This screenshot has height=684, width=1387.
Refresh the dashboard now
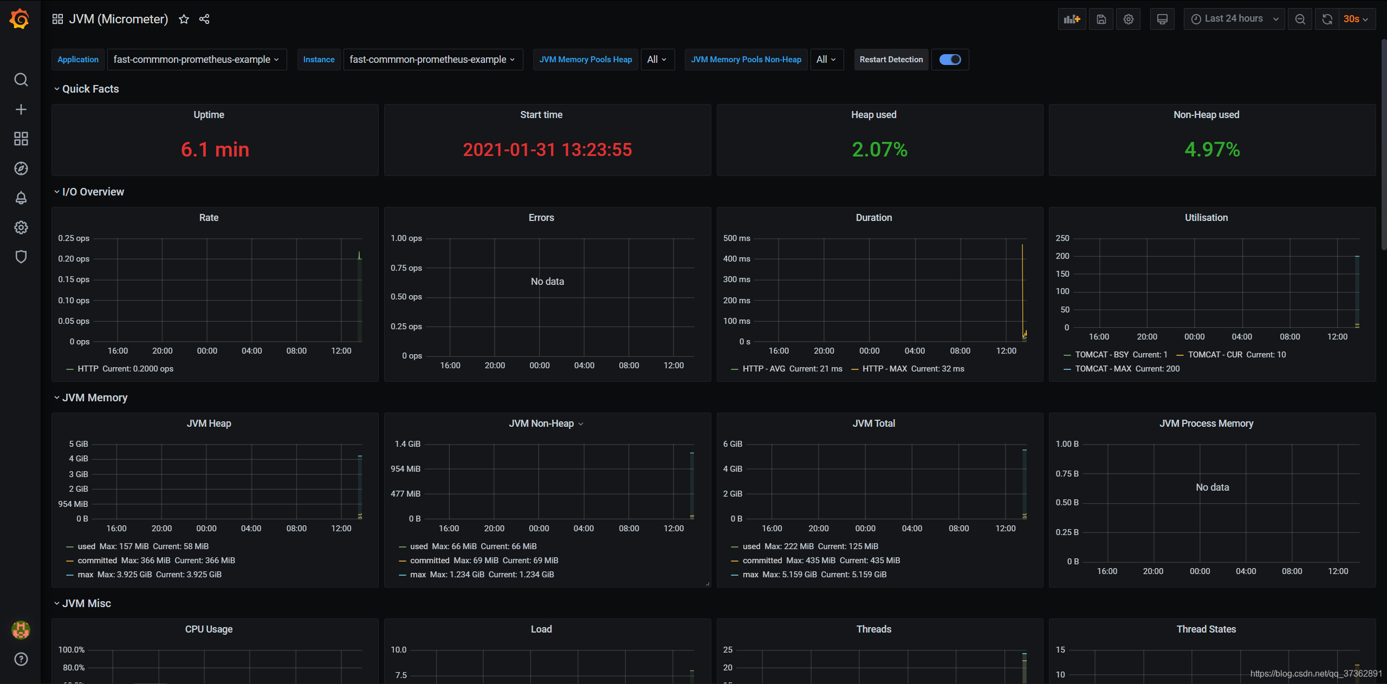(1327, 19)
